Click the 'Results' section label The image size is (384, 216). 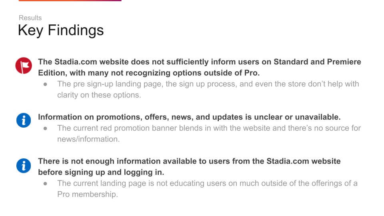click(30, 18)
